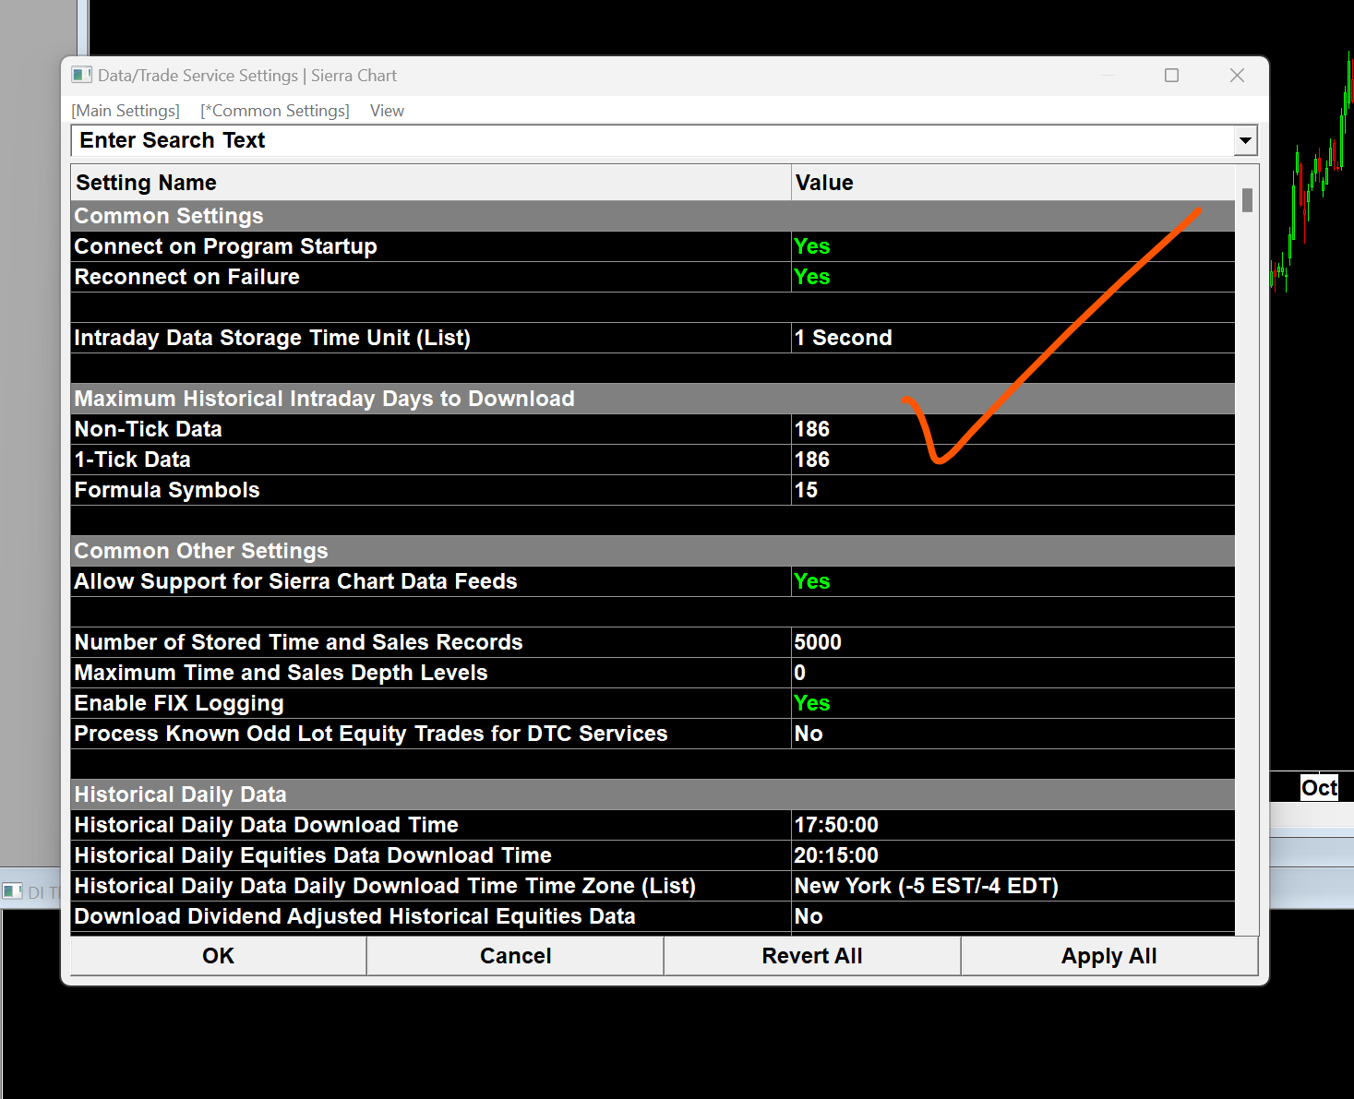Select the Common Other Settings section header
The image size is (1354, 1099).
(x=653, y=551)
